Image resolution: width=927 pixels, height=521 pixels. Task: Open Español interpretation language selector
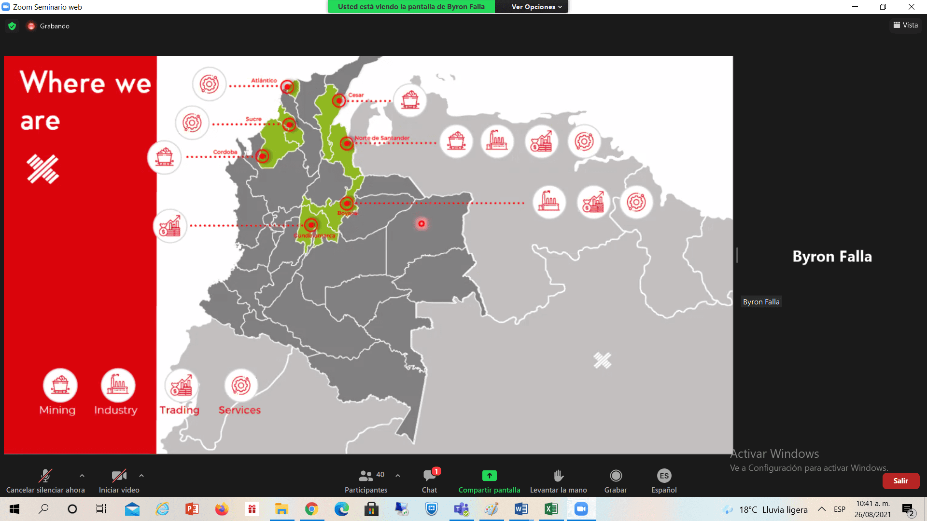coord(664,481)
